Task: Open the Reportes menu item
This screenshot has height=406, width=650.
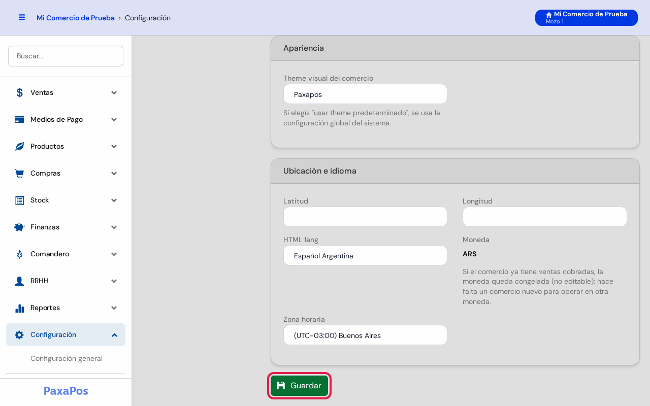Action: [x=66, y=308]
